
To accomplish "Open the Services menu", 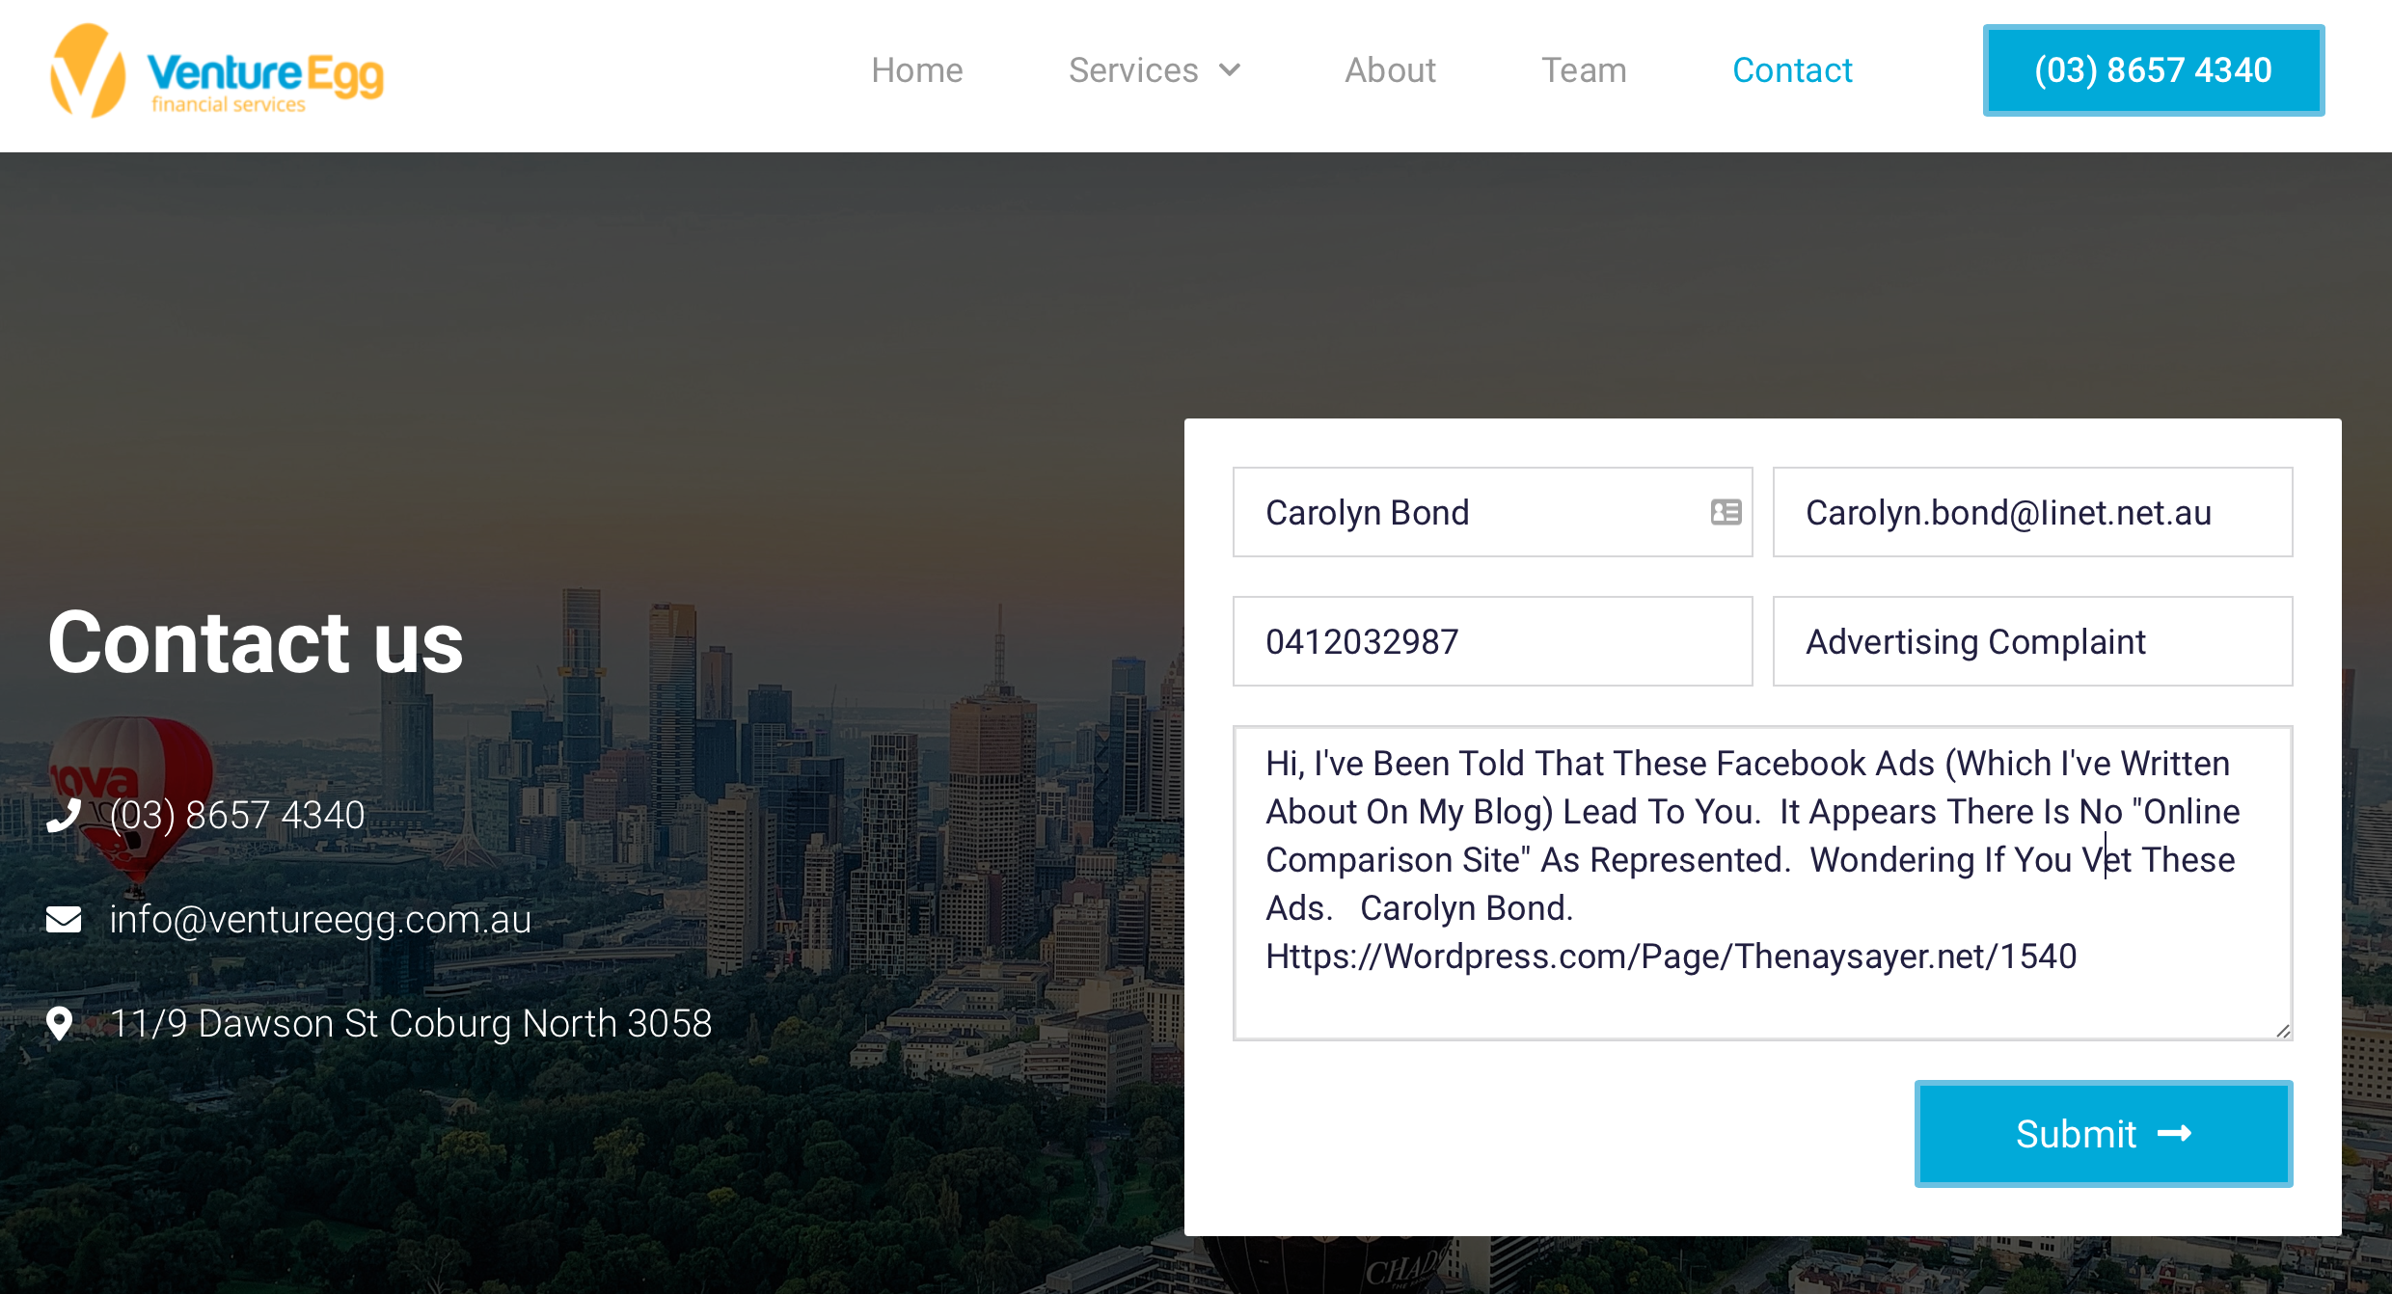I will pyautogui.click(x=1133, y=70).
